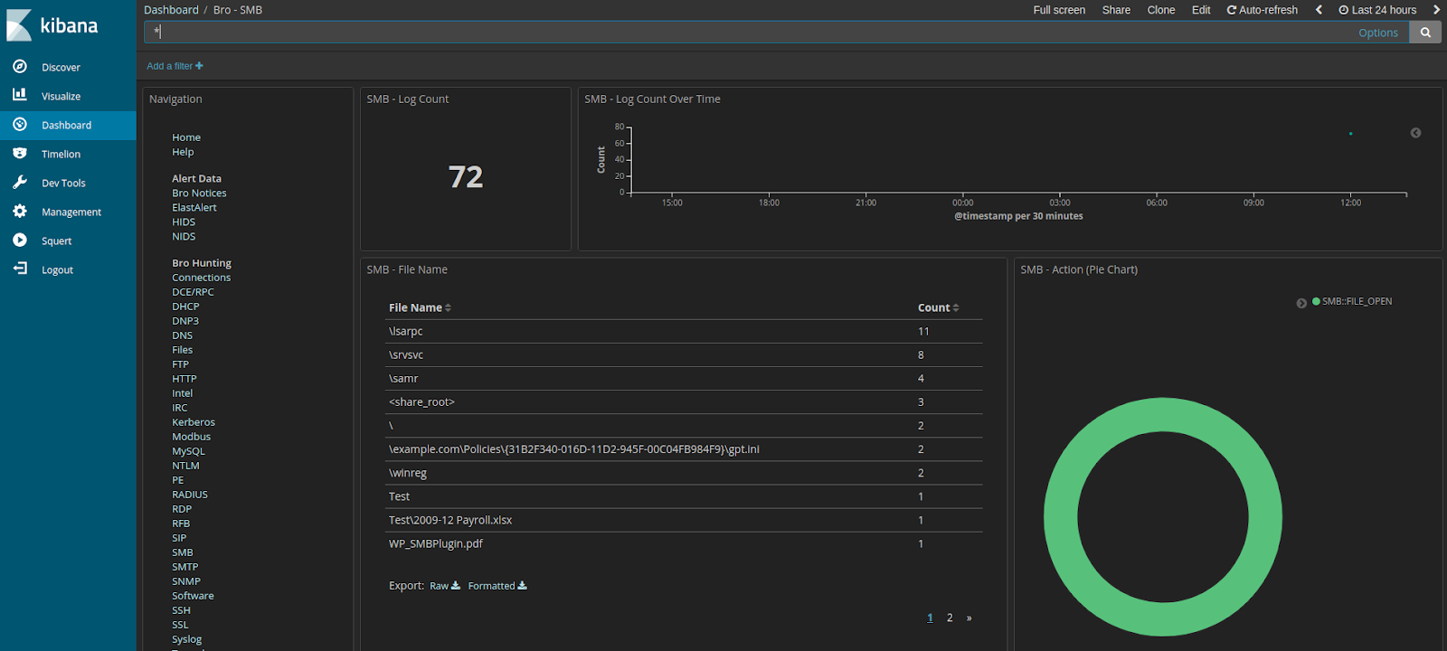Open HIDS dashboard link

[x=184, y=222]
